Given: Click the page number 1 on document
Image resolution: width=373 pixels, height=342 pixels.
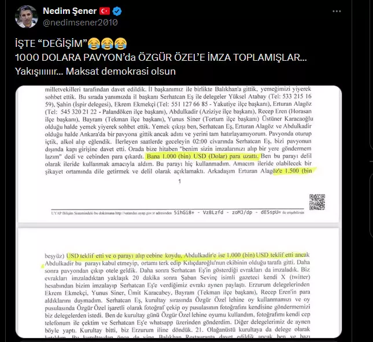Looking at the screenshot, I should click(180, 181).
